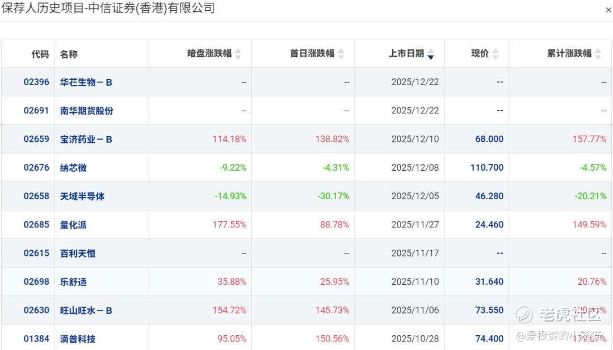Click current price 68.000
613x350 pixels.
click(x=489, y=139)
